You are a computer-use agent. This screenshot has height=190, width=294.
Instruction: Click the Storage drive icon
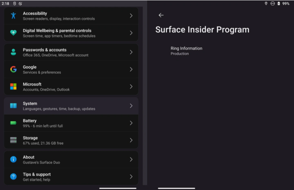[13, 140]
